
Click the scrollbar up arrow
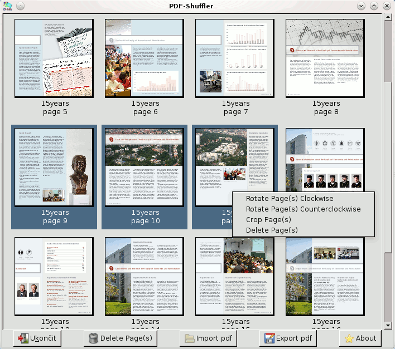point(388,17)
